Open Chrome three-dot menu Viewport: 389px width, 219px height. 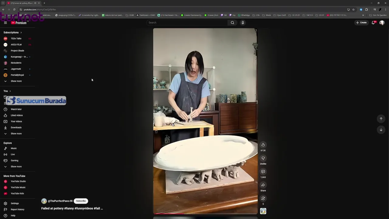tap(386, 9)
